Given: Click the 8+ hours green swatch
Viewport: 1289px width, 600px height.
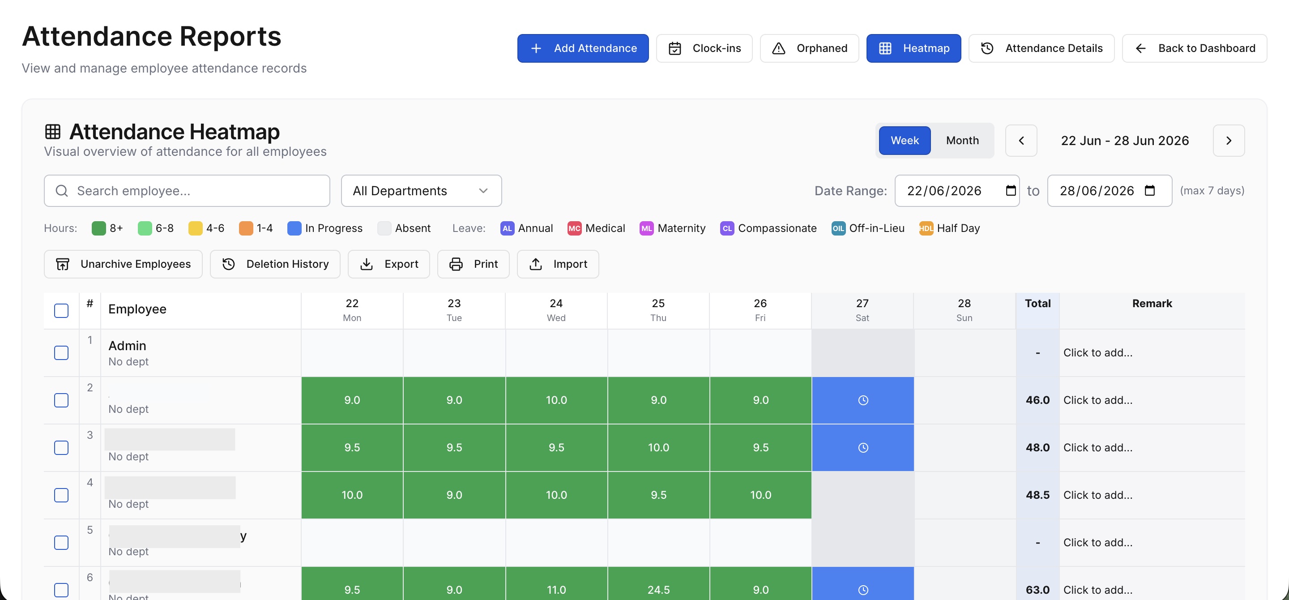Looking at the screenshot, I should pyautogui.click(x=98, y=228).
